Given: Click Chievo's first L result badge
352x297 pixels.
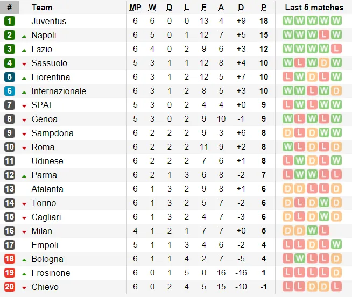Looking at the screenshot, I should click(x=288, y=286).
